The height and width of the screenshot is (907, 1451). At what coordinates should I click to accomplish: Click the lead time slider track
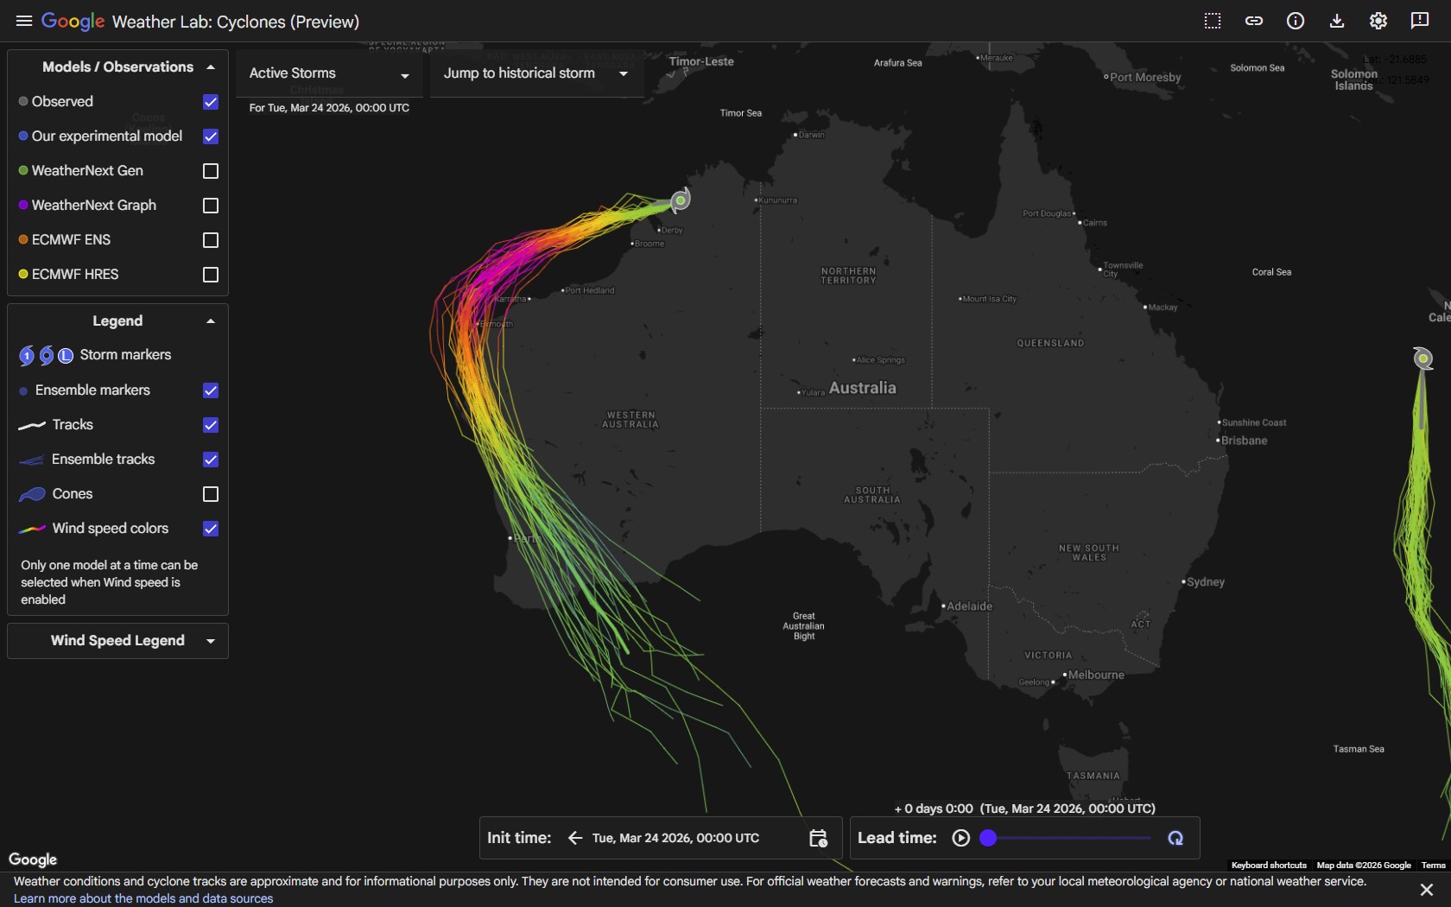[1071, 838]
